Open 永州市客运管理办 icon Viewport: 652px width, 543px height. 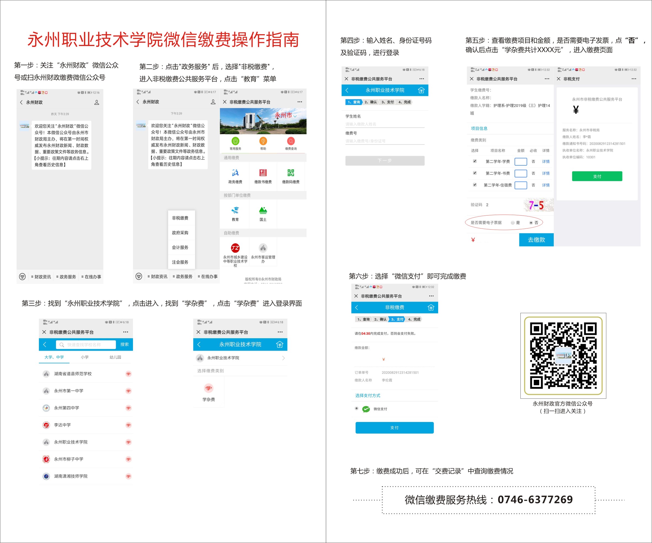tap(263, 248)
